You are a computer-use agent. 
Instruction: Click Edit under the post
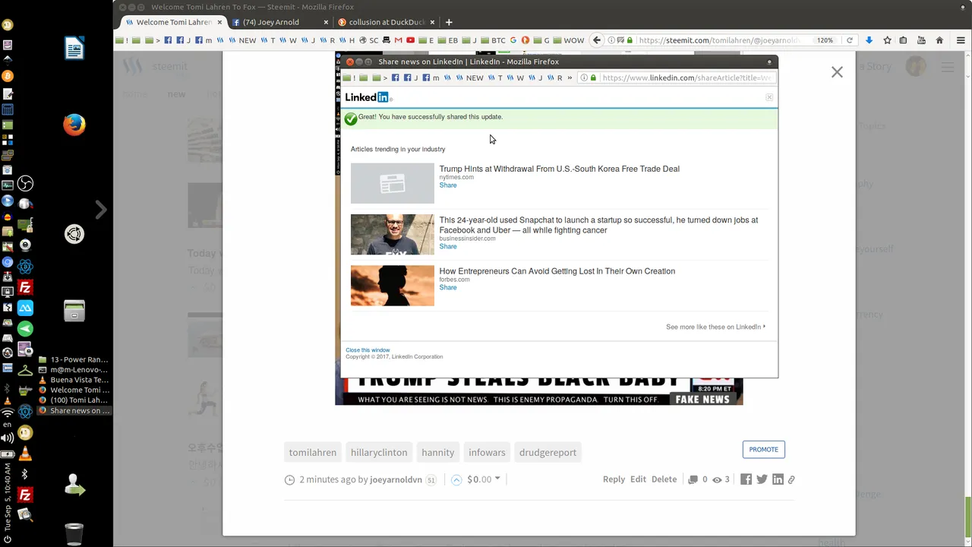638,479
